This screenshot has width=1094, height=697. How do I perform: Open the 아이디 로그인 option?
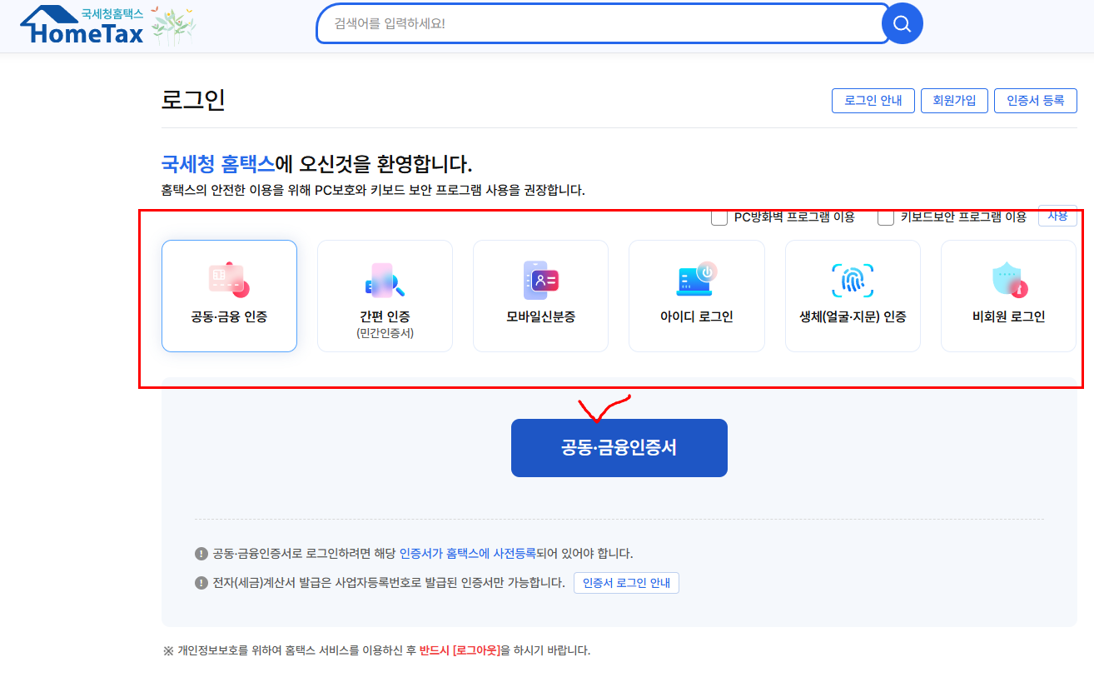pyautogui.click(x=696, y=296)
